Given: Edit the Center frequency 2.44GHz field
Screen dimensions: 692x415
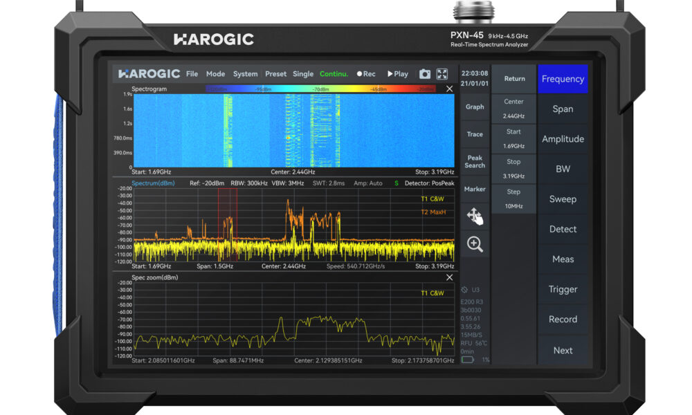Looking at the screenshot, I should coord(513,109).
